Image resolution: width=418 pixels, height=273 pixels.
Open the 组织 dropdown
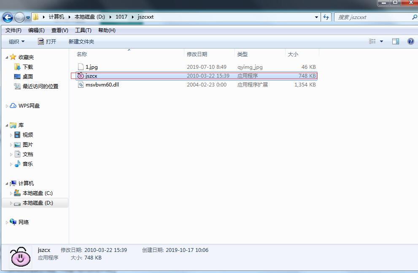[x=16, y=42]
